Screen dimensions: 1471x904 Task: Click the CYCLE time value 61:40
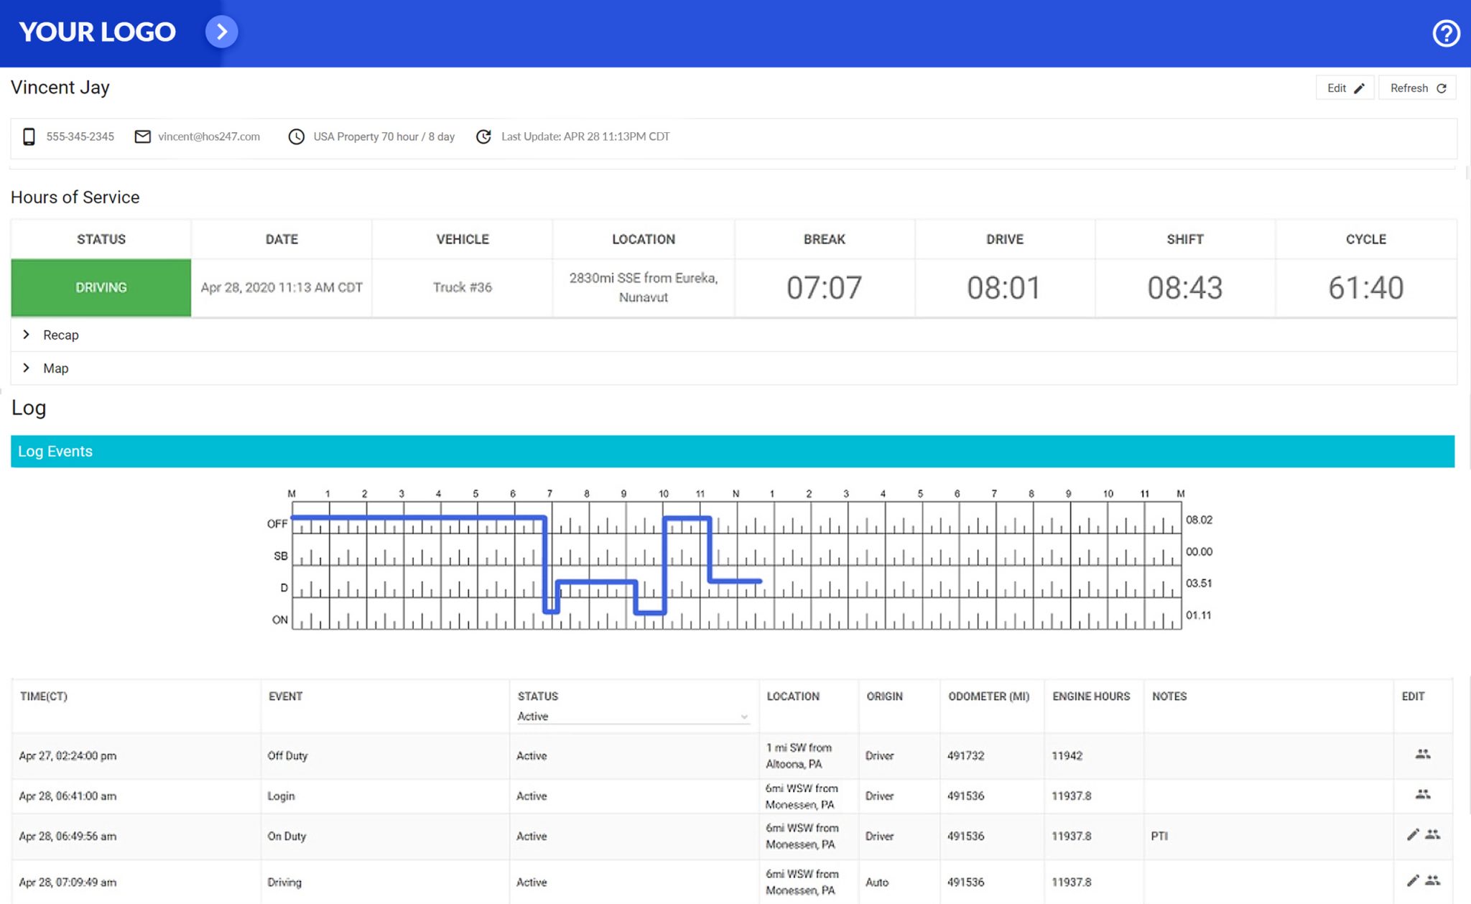point(1365,288)
